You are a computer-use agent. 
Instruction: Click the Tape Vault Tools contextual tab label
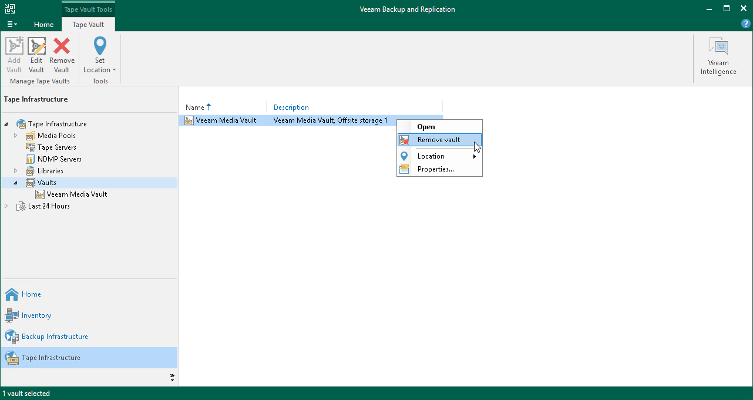tap(88, 9)
